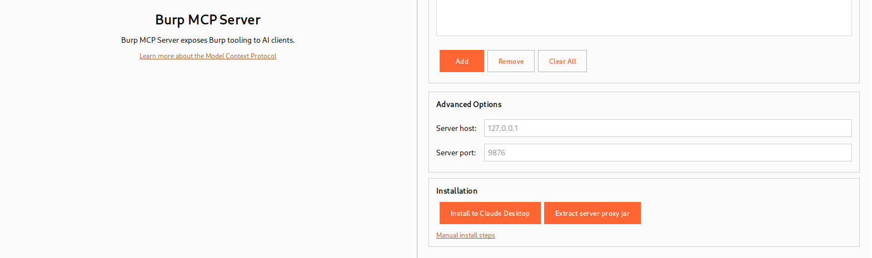Click the Advanced Options section heading
This screenshot has height=258, width=872.
pos(469,104)
